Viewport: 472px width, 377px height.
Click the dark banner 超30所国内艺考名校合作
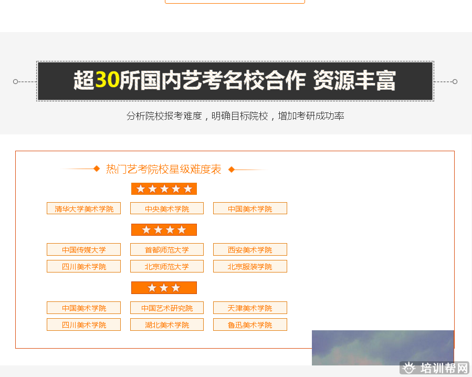[235, 81]
